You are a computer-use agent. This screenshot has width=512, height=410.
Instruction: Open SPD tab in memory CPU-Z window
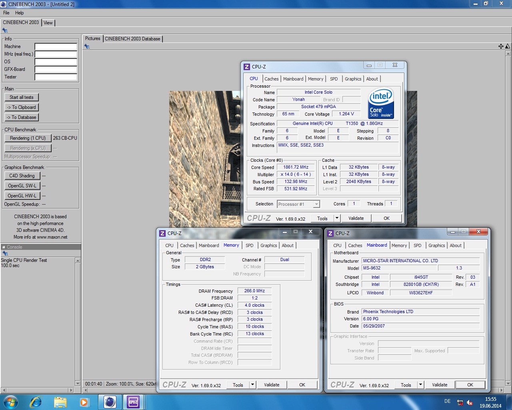(x=250, y=245)
